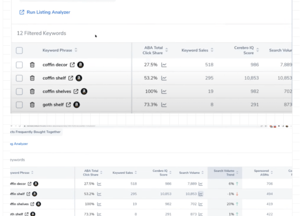Screen dimensions: 308x216
Task: Click the Cerebro IQ Score 291 in top table
Action: (255, 104)
